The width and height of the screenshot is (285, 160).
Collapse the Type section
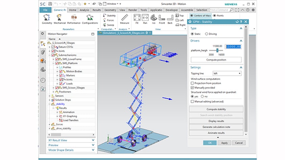(241, 28)
